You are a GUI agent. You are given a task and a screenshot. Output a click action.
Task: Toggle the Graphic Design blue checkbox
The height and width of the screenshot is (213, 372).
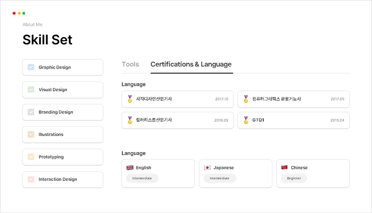31,67
